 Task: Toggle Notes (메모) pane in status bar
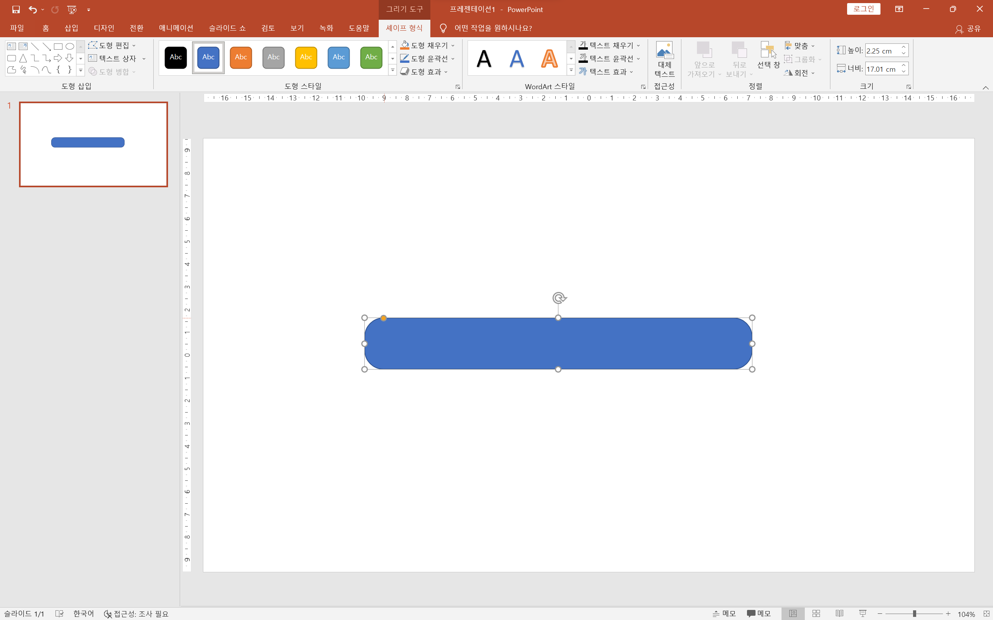tap(724, 613)
